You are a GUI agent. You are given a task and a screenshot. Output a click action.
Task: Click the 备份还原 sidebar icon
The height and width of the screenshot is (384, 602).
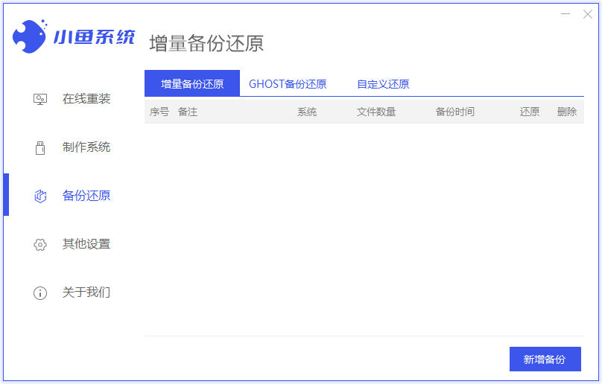click(x=40, y=196)
